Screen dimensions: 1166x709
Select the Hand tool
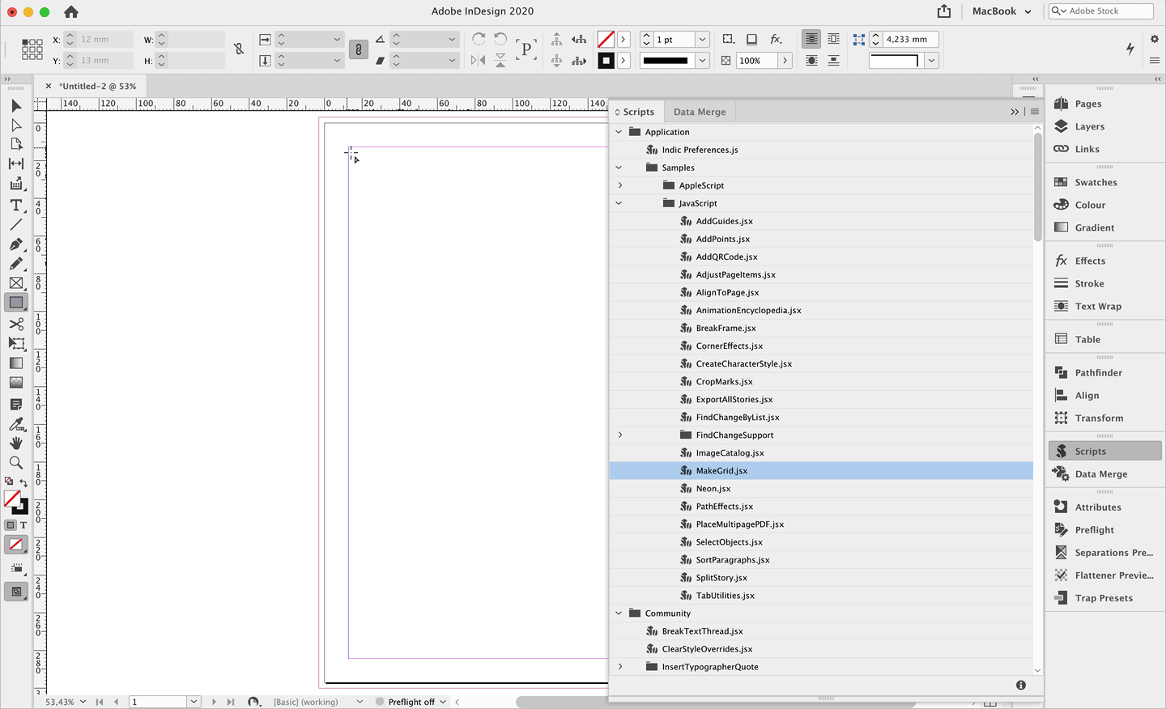[16, 444]
